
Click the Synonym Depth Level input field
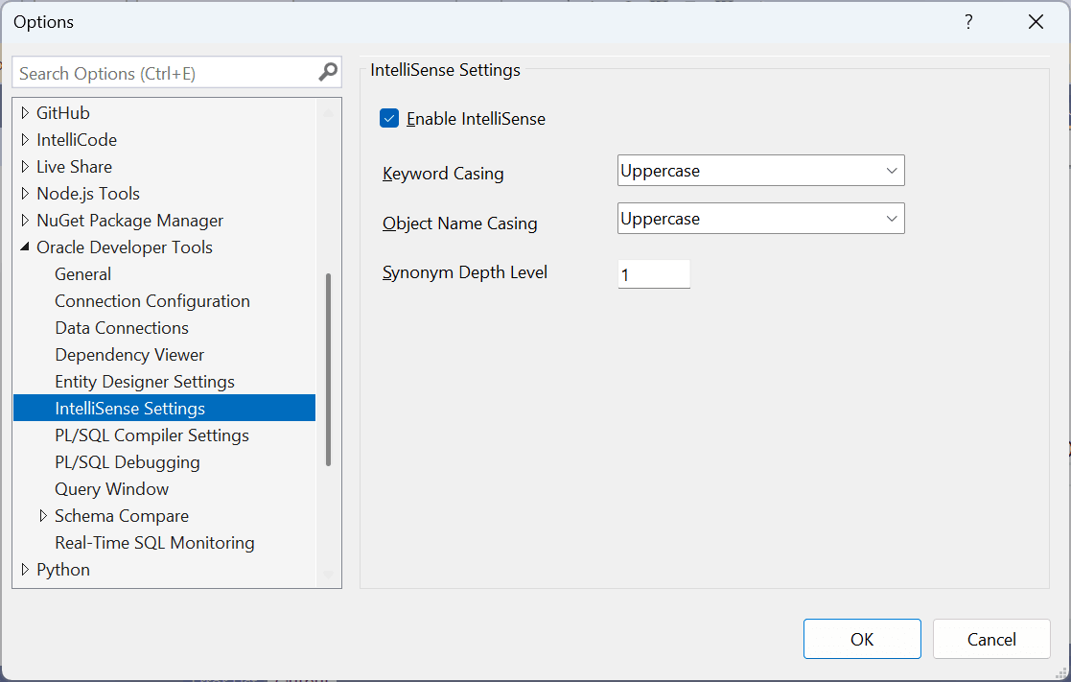[654, 273]
